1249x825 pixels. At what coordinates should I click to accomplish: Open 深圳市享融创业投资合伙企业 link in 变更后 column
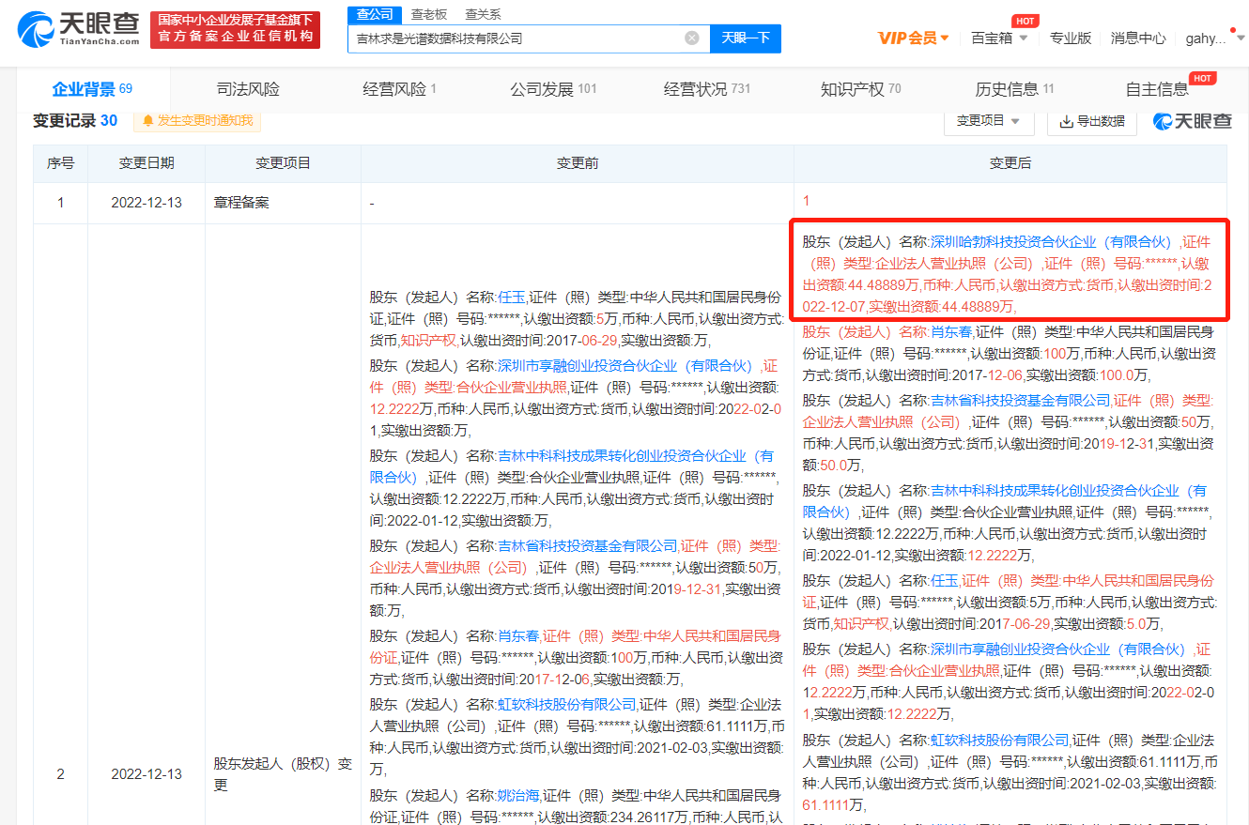[1058, 649]
